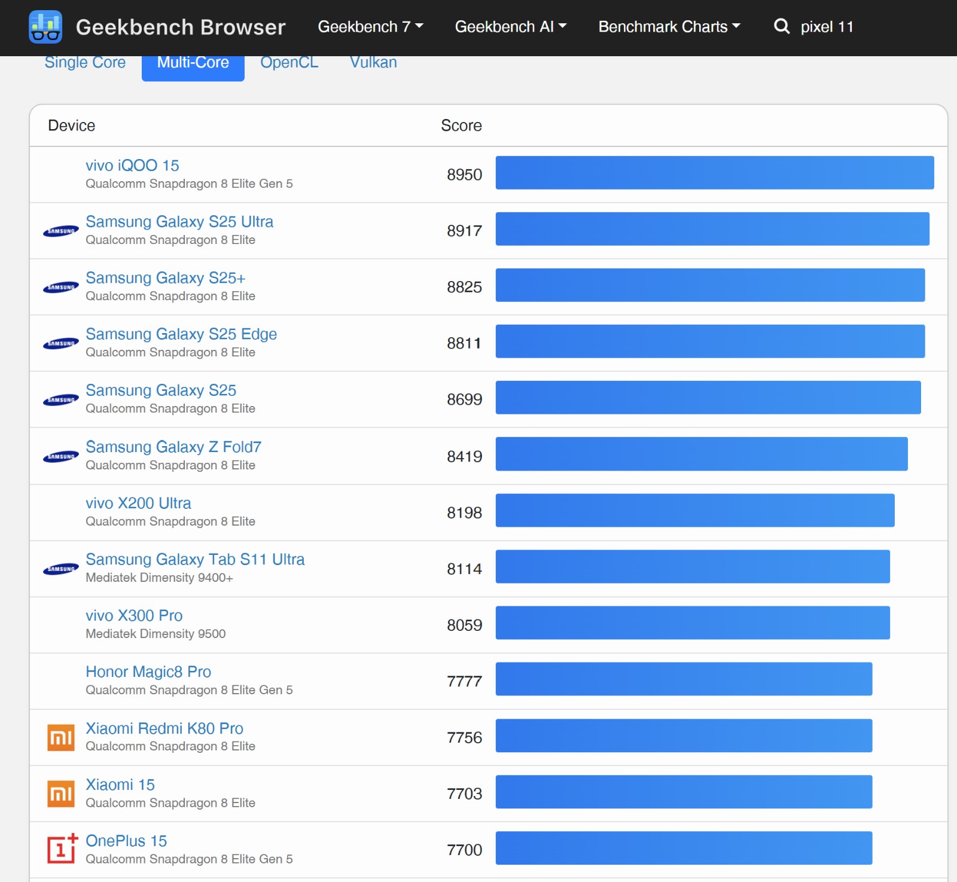Viewport: 957px width, 882px height.
Task: Click the score value 8825
Action: [x=465, y=287]
